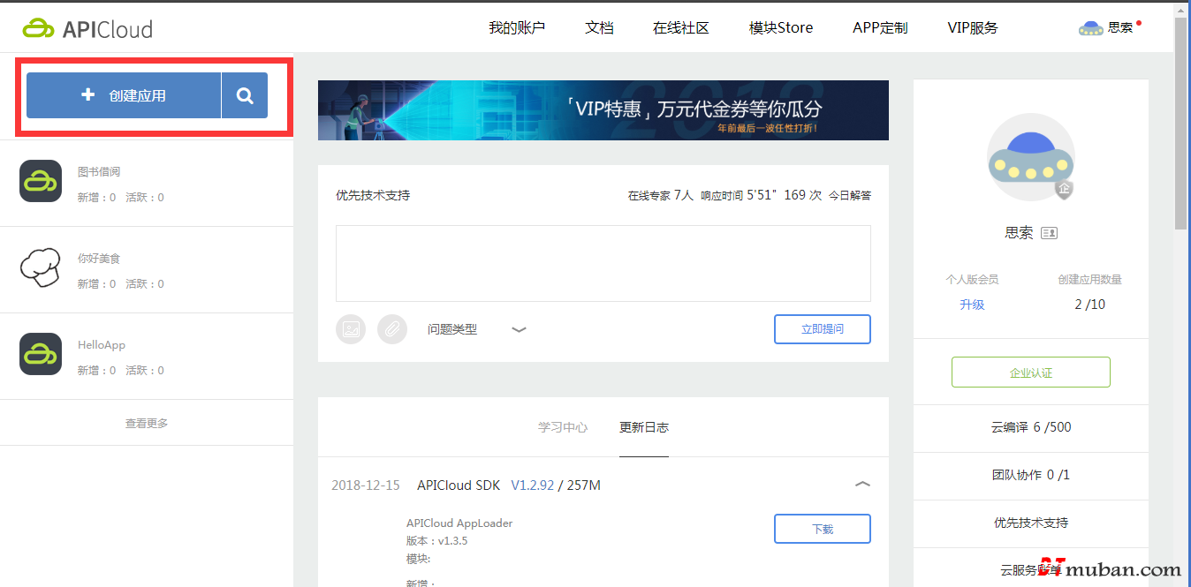The height and width of the screenshot is (587, 1191).
Task: Click the search magnifier icon button
Action: pyautogui.click(x=245, y=95)
